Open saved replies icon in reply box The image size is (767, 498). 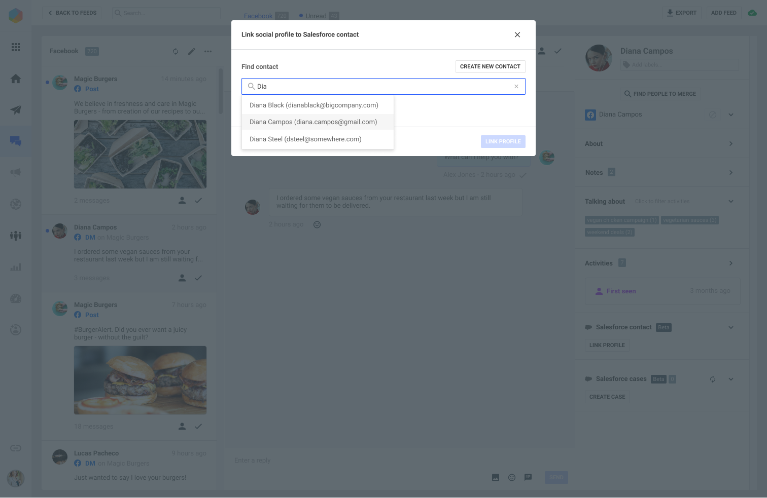pyautogui.click(x=528, y=477)
